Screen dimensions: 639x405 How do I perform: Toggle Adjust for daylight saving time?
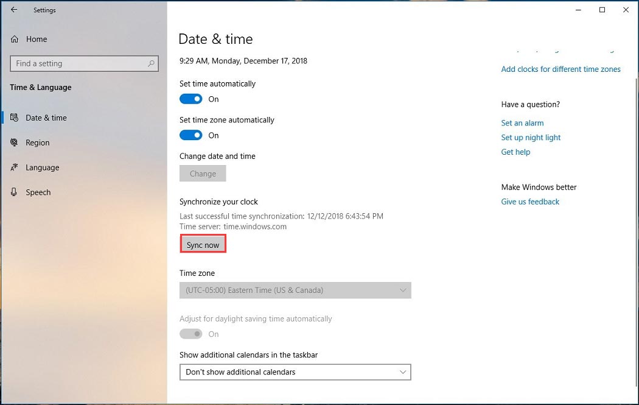191,334
